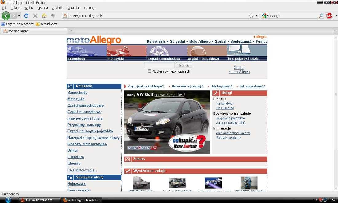
Task: Open 'Jak kupować?' link
Action: coord(222,86)
